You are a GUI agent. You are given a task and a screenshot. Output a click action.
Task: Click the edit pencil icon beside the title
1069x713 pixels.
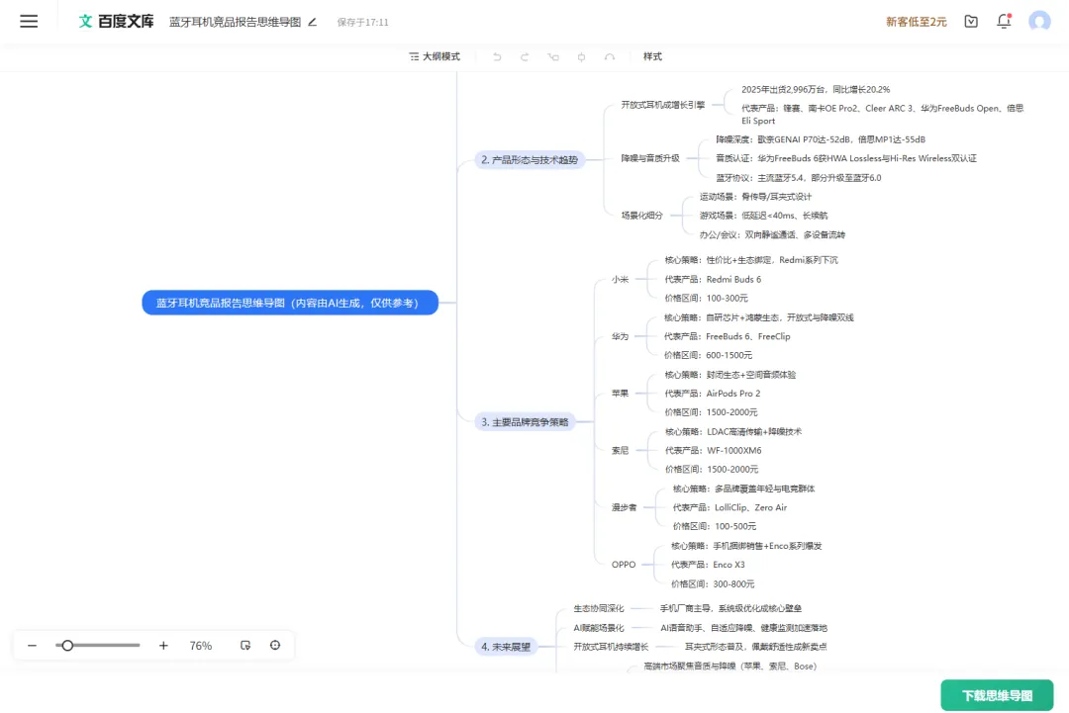(312, 22)
